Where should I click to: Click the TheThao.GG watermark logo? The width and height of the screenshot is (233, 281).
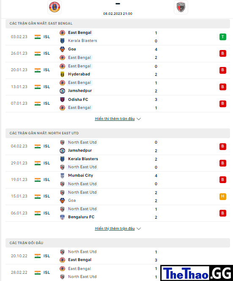pyautogui.click(x=197, y=273)
